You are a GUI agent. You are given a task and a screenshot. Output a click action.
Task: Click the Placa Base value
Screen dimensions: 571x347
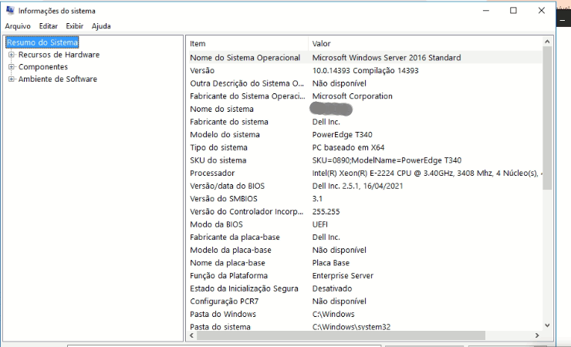331,263
